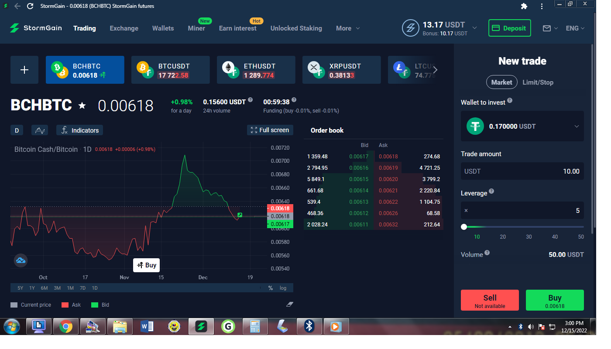This screenshot has height=349, width=611.
Task: Click the StormGain logo in the header
Action: coord(36,28)
